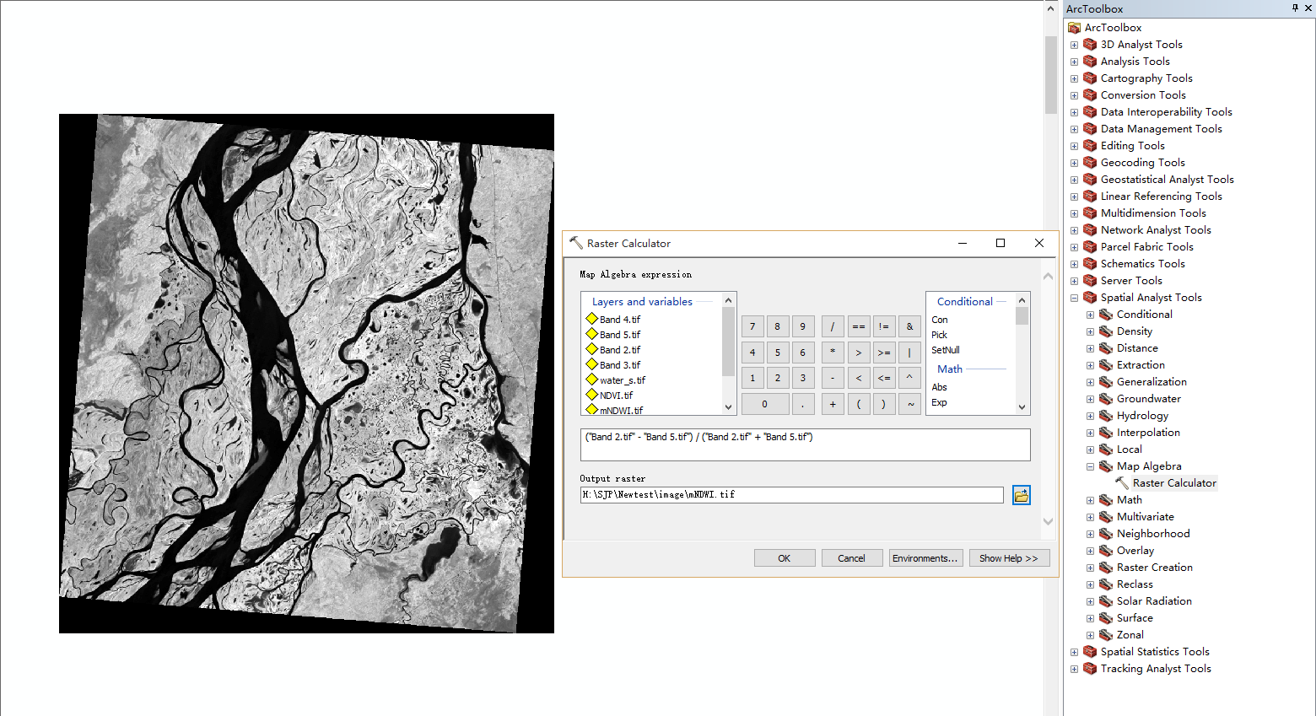Open the browse folder icon beside Output raster
Image resolution: width=1316 pixels, height=716 pixels.
point(1021,495)
